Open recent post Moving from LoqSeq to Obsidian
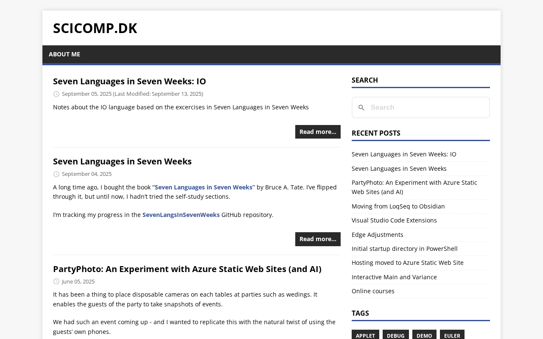Viewport: 543px width, 339px height. (x=398, y=206)
